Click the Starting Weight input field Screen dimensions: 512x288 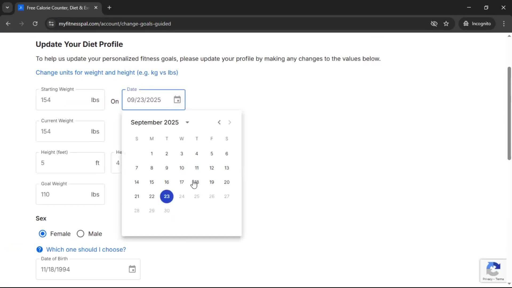point(70,100)
